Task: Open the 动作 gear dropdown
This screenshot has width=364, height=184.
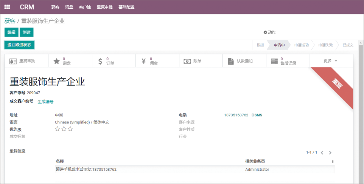Action: (x=270, y=32)
